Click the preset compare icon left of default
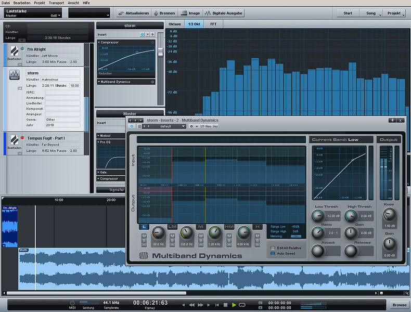The width and height of the screenshot is (411, 312). click(x=139, y=126)
